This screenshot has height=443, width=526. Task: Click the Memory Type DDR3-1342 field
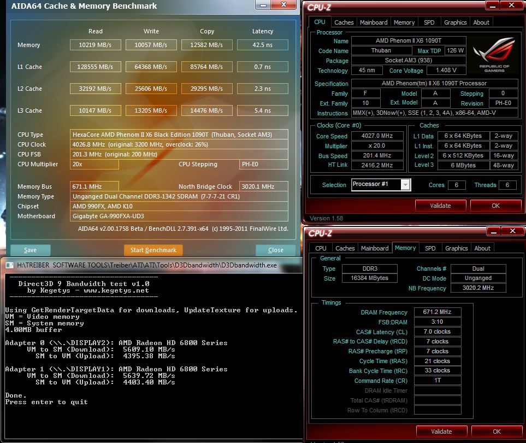coord(179,196)
